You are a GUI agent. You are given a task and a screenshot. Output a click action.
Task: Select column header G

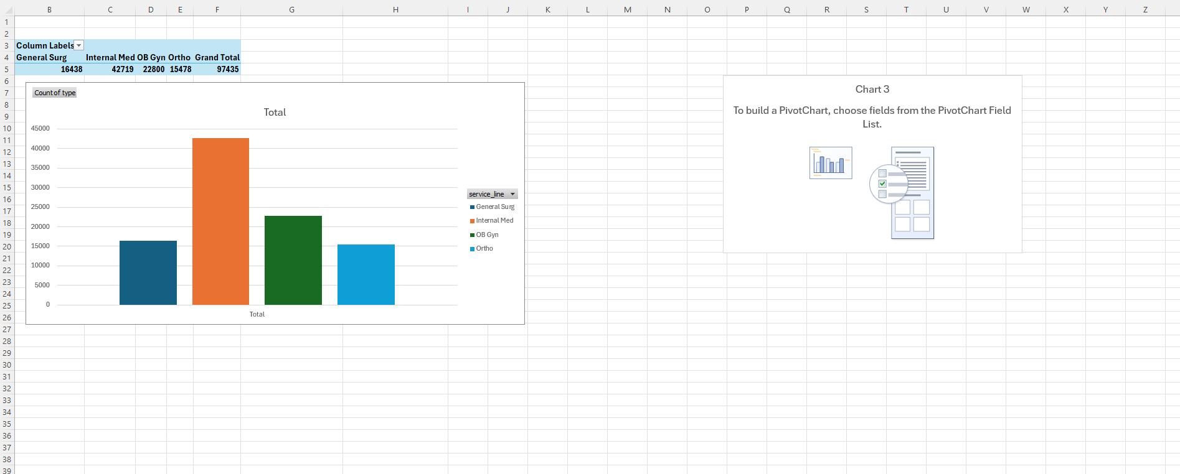click(x=291, y=9)
